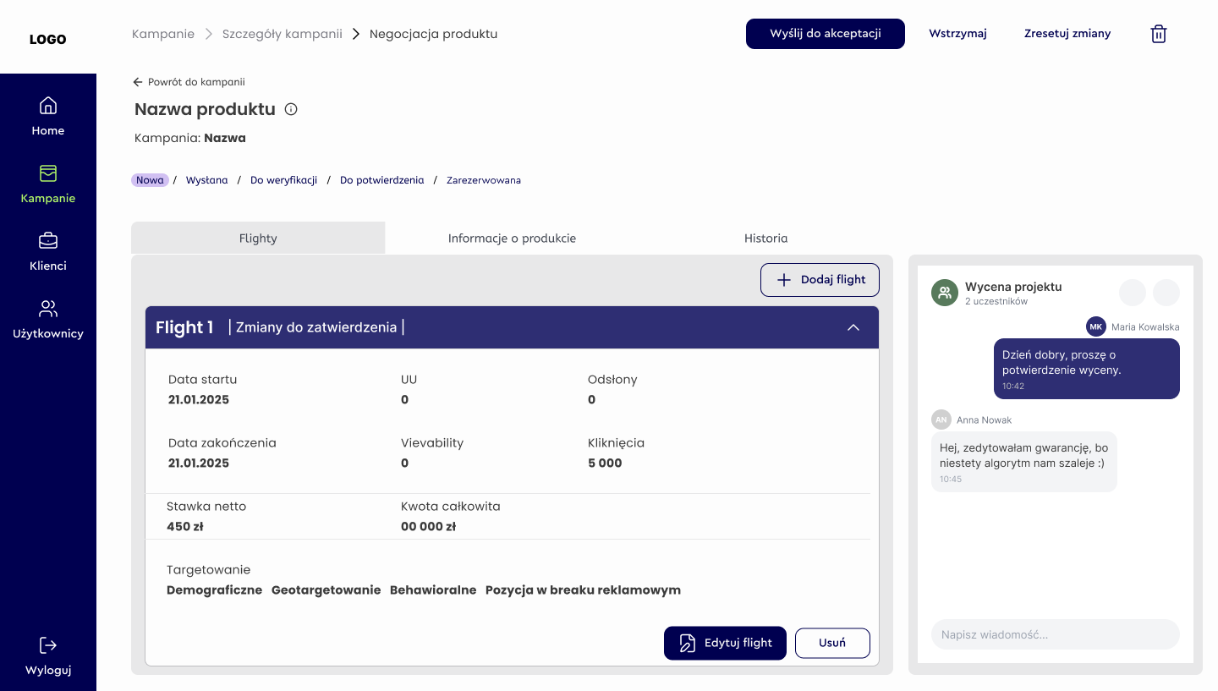Image resolution: width=1218 pixels, height=691 pixels.
Task: Click Dodaj flight button
Action: click(x=820, y=280)
